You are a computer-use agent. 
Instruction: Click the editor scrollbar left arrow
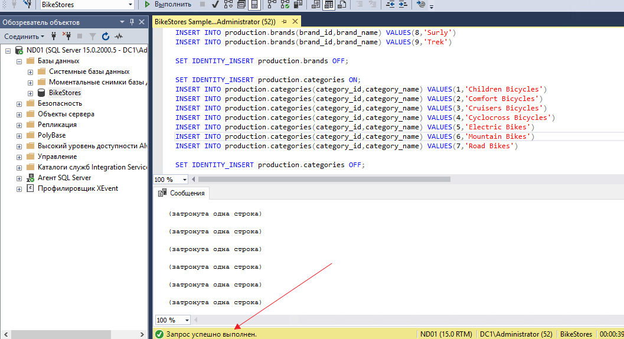[194, 180]
